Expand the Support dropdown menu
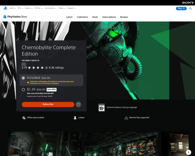This screenshot has width=195, height=156. (x=72, y=8)
